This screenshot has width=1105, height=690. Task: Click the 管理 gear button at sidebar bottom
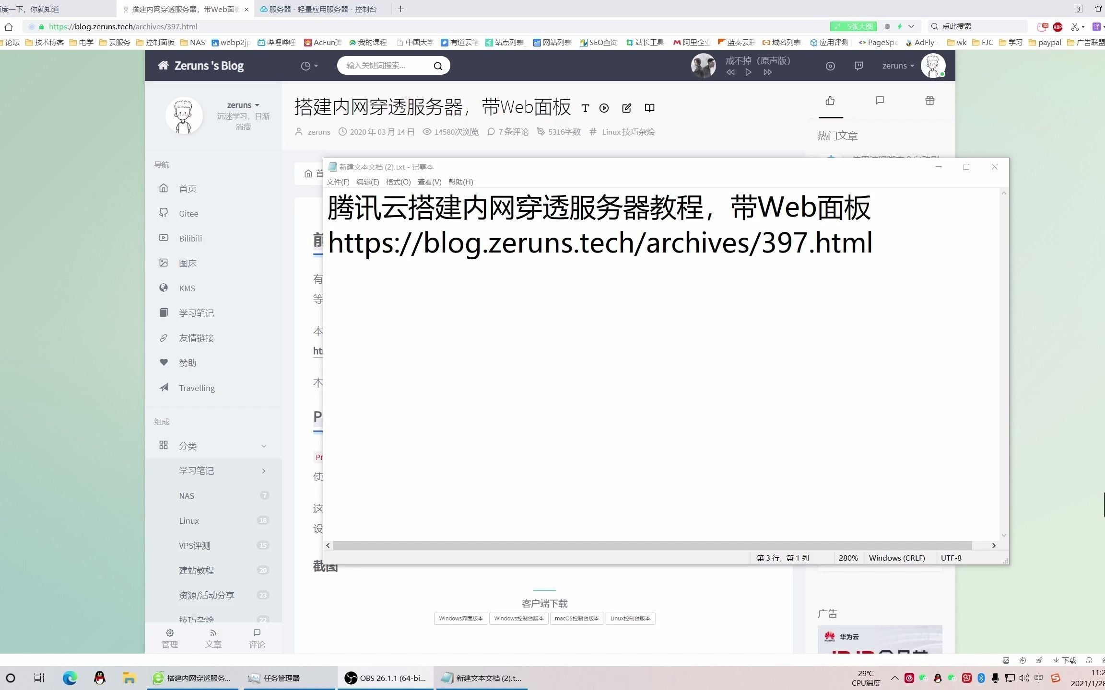169,639
